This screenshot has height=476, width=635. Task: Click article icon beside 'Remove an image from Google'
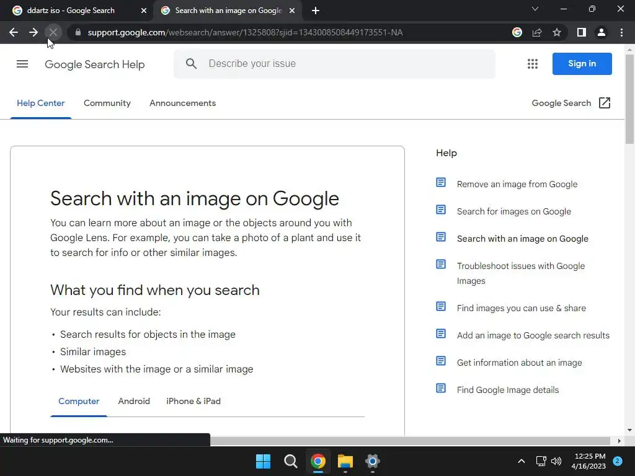click(x=441, y=182)
